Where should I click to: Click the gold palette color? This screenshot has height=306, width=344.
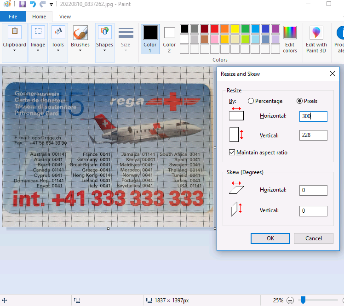click(x=224, y=39)
